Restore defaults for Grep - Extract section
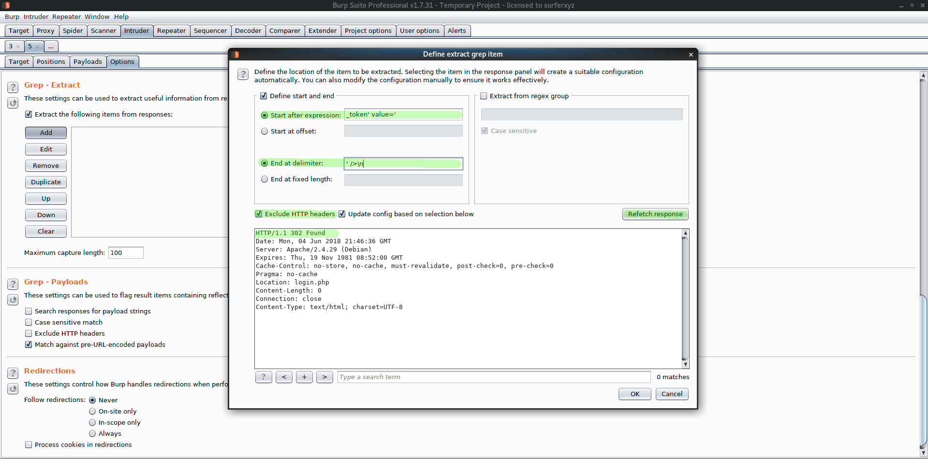 13,103
